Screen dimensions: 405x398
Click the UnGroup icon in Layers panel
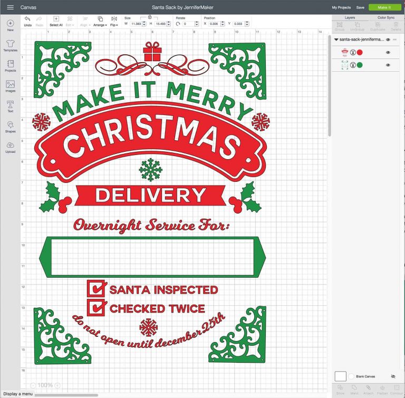tap(357, 25)
